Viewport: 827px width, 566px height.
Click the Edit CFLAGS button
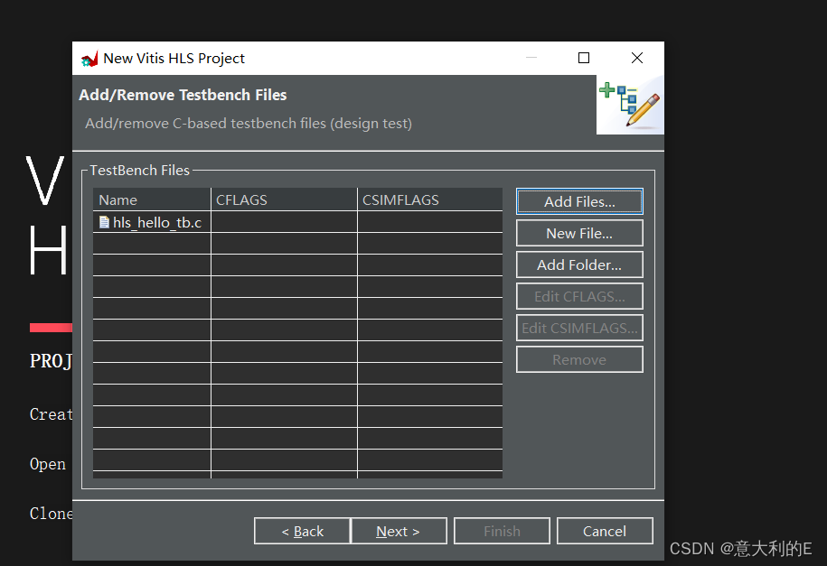(x=579, y=296)
